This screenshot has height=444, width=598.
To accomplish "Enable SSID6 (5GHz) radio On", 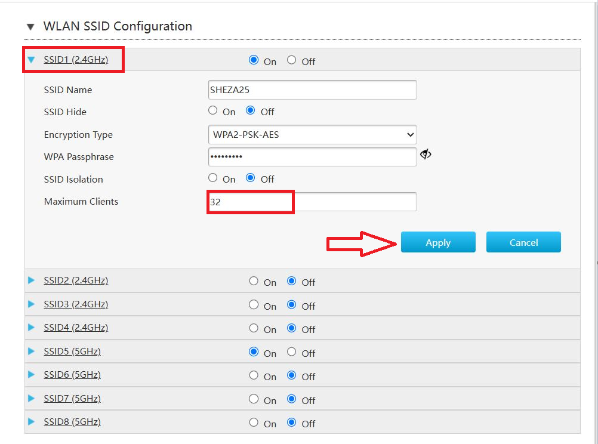I will pyautogui.click(x=254, y=375).
